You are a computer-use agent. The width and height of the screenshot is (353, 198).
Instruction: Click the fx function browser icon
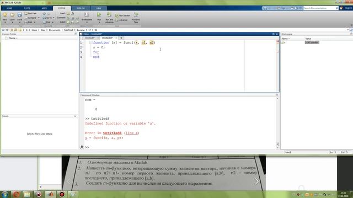coord(82,147)
